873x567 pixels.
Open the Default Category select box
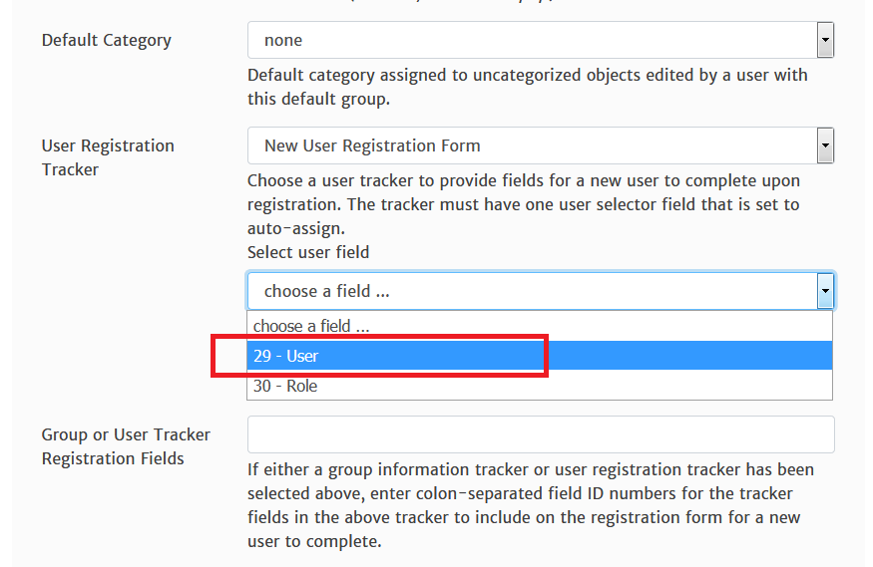pyautogui.click(x=541, y=40)
